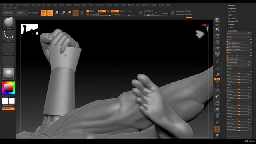The image size is (256, 144).
Task: Open the current brush thumbnail
Action: (9, 23)
